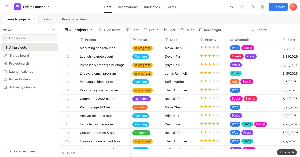The height and width of the screenshot is (157, 300).
Task: Select the Customer stories & quotes cell
Action: click(104, 133)
